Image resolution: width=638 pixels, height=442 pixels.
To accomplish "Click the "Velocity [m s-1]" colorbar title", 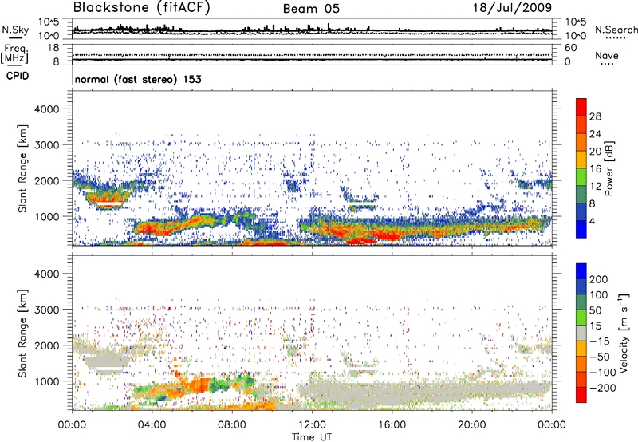I will 624,333.
